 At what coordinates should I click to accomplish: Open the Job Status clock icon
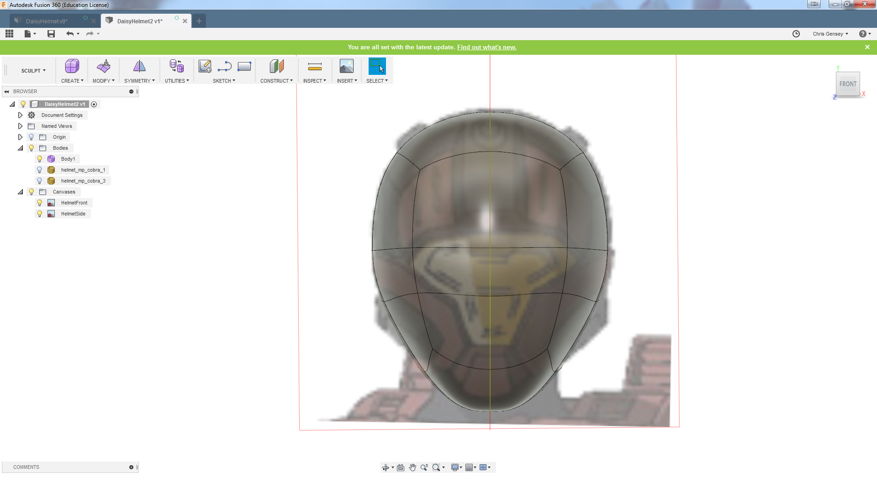tap(796, 34)
